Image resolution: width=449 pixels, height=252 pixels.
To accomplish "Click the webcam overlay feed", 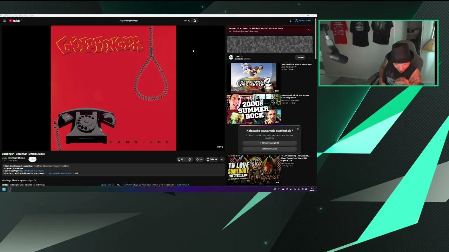I will tap(378, 53).
